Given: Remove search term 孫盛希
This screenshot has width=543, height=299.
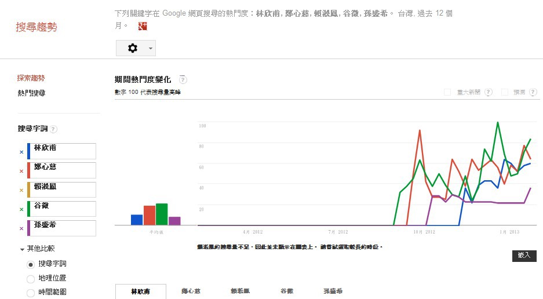Looking at the screenshot, I should 21,228.
